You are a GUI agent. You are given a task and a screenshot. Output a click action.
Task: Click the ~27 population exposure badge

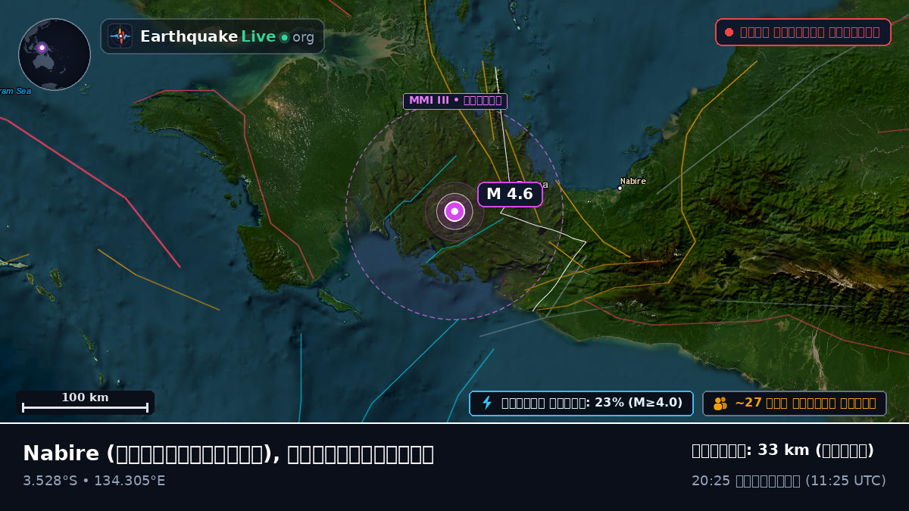click(x=795, y=403)
